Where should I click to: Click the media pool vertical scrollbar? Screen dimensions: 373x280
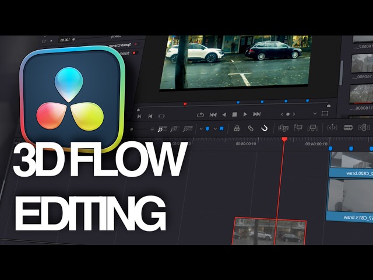coord(342,72)
